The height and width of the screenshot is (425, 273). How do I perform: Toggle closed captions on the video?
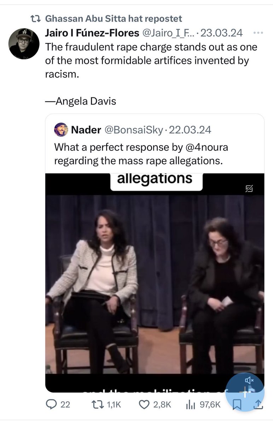coord(249,189)
